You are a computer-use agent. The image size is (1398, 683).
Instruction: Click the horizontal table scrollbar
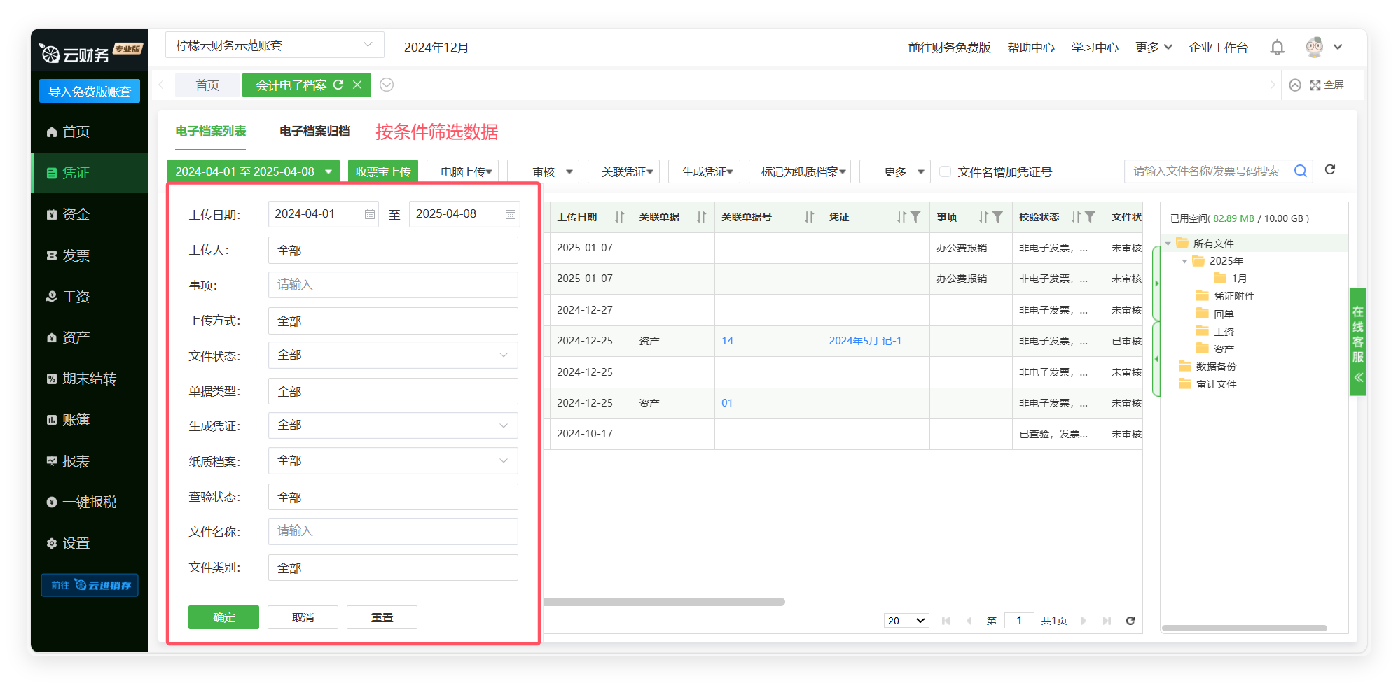(x=663, y=602)
